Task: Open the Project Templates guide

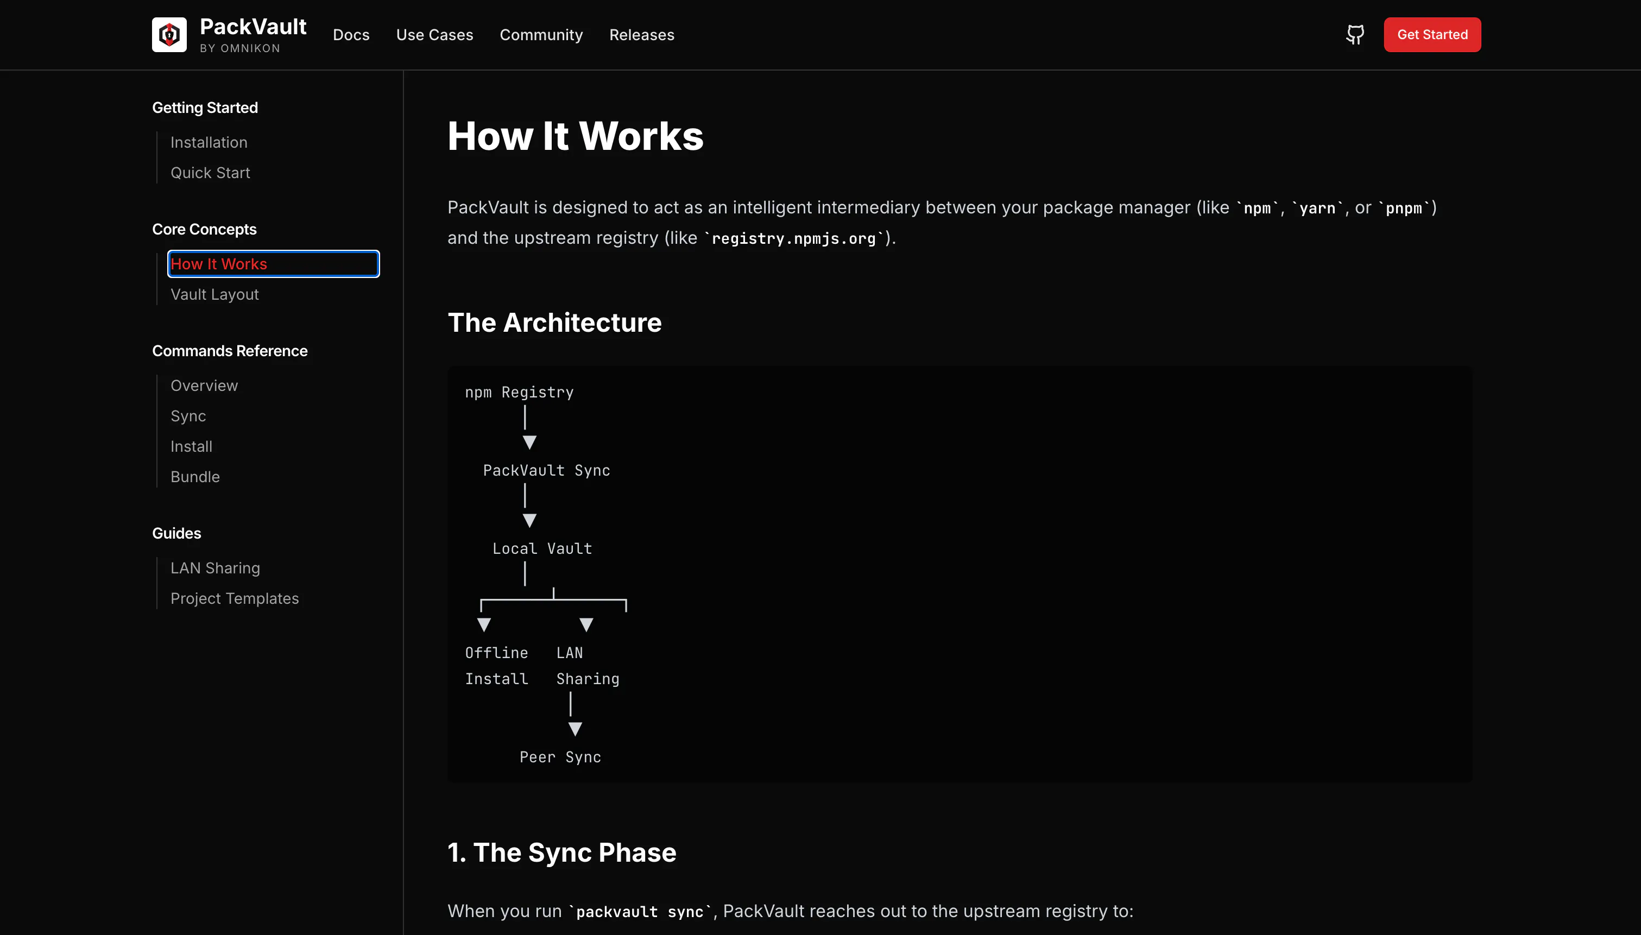Action: tap(235, 598)
